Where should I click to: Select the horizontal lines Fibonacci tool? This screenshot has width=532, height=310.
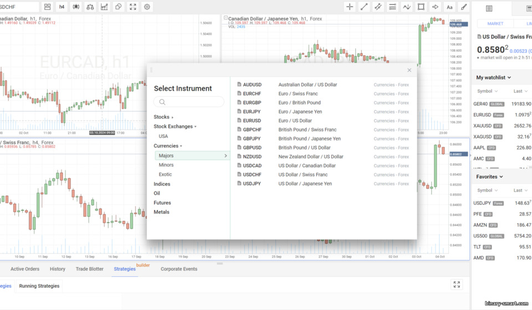392,7
